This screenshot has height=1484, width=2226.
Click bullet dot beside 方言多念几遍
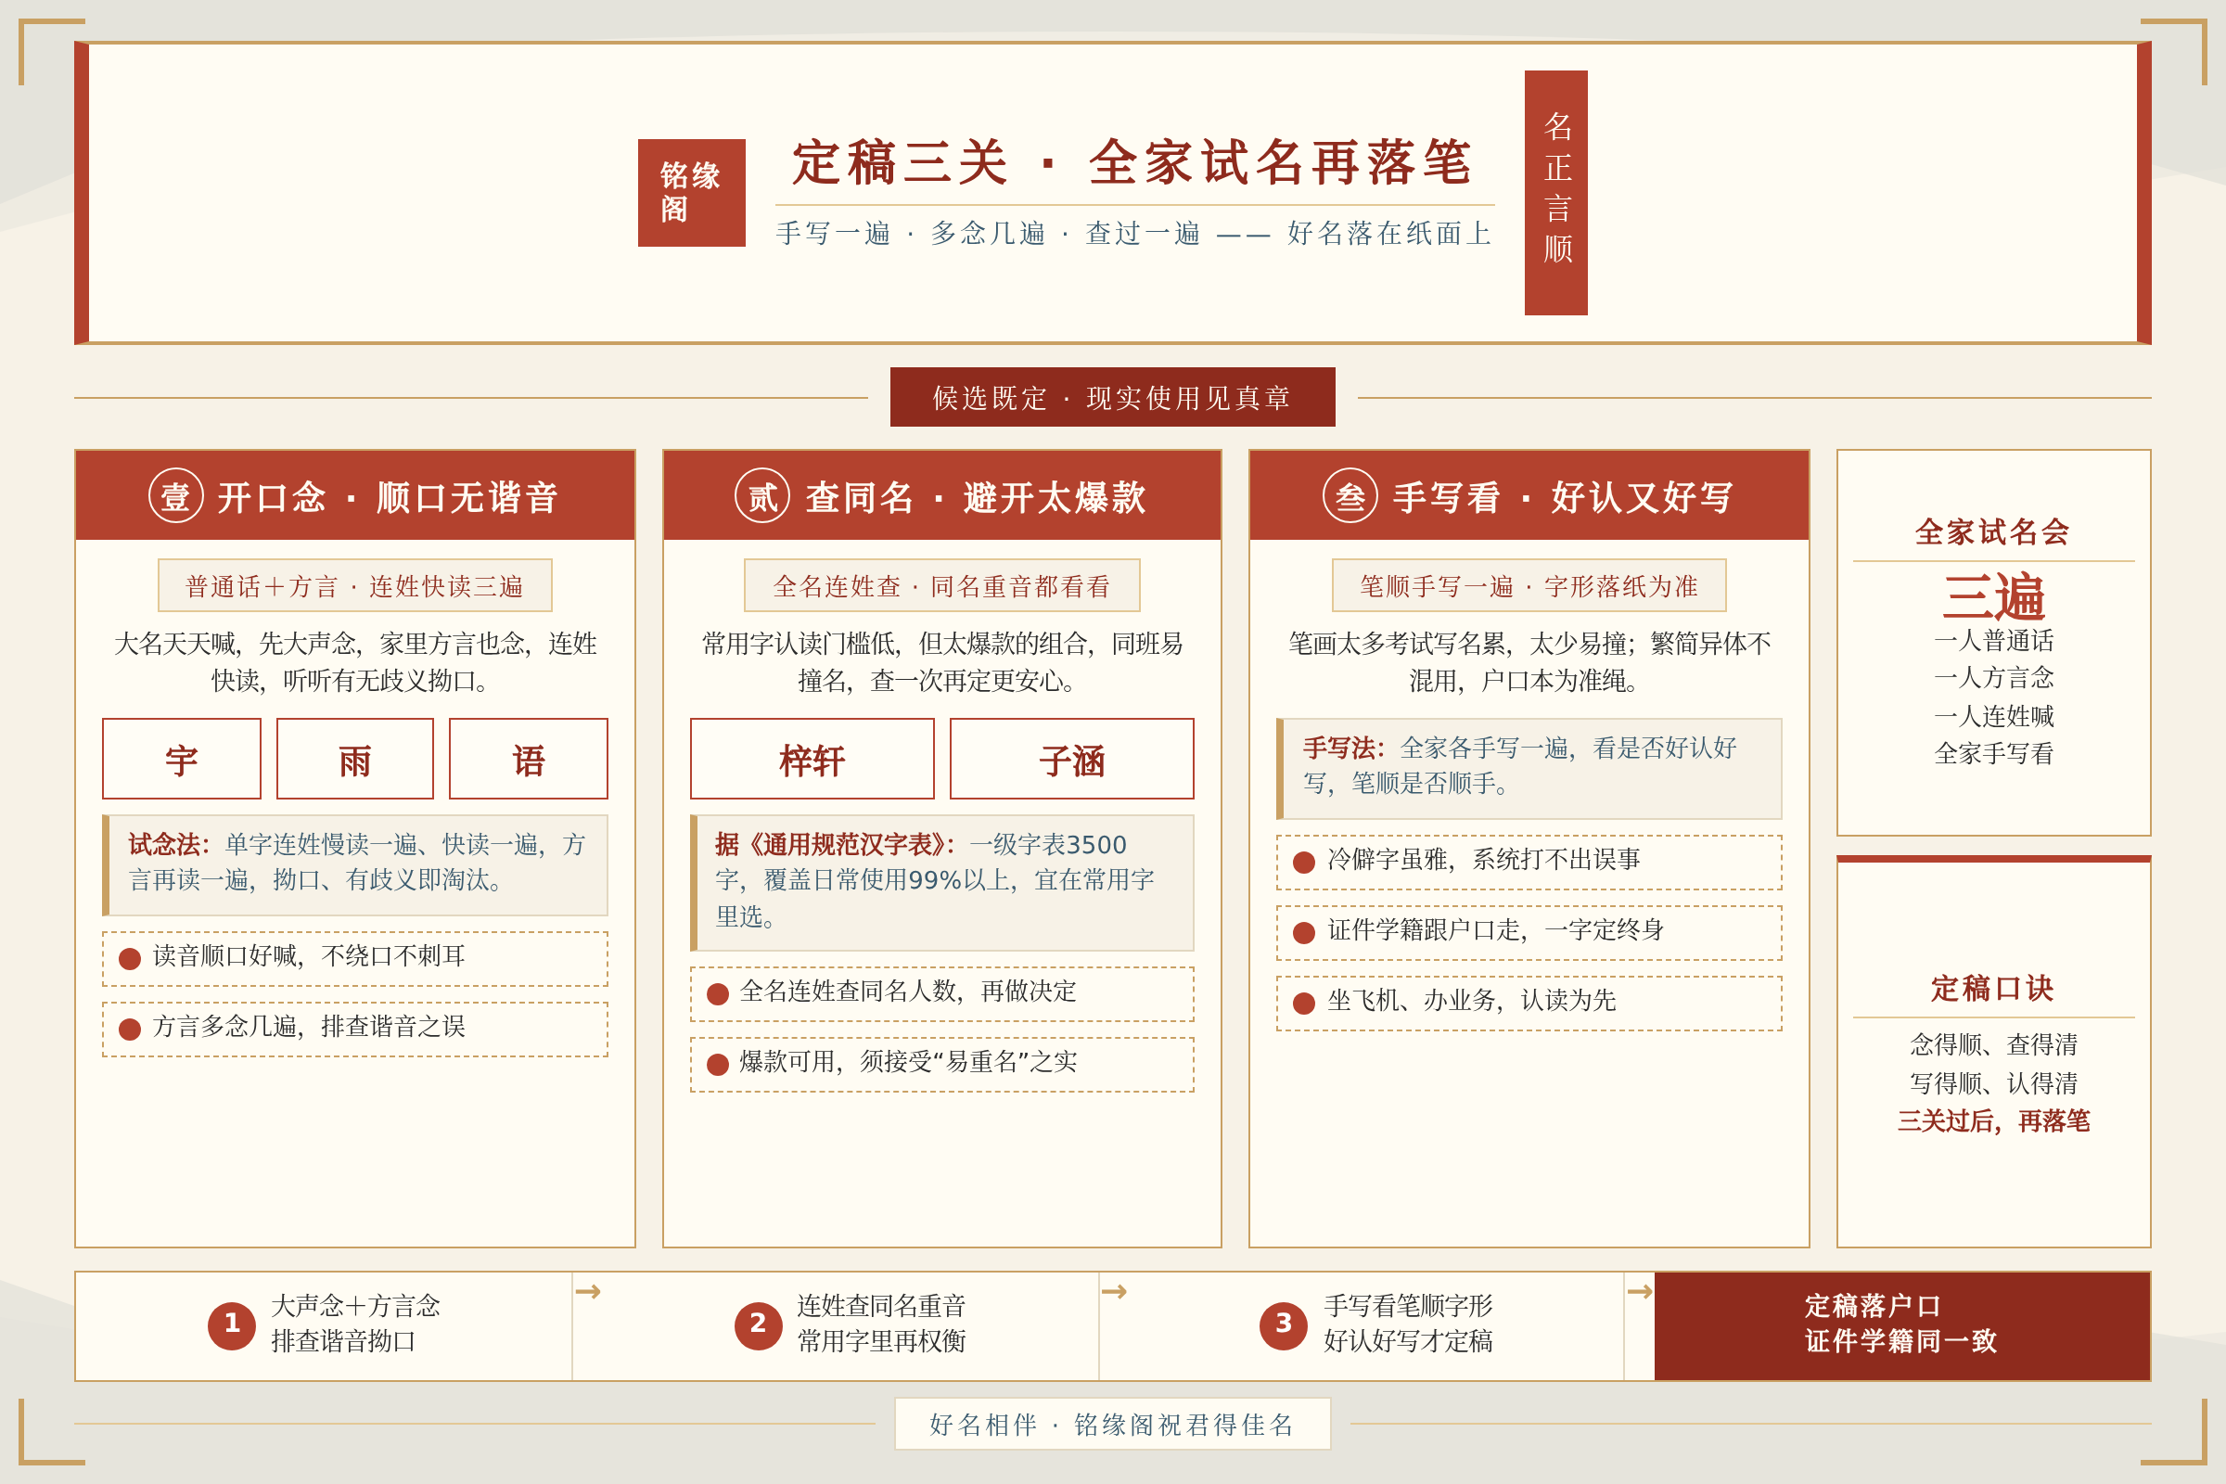(x=130, y=1030)
